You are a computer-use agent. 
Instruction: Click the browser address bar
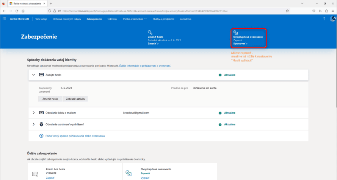(152, 11)
